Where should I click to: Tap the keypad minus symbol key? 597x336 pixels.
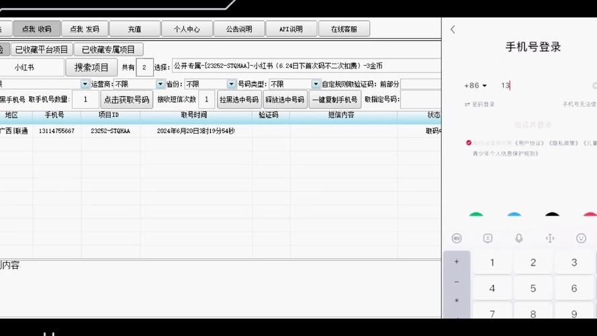(457, 282)
